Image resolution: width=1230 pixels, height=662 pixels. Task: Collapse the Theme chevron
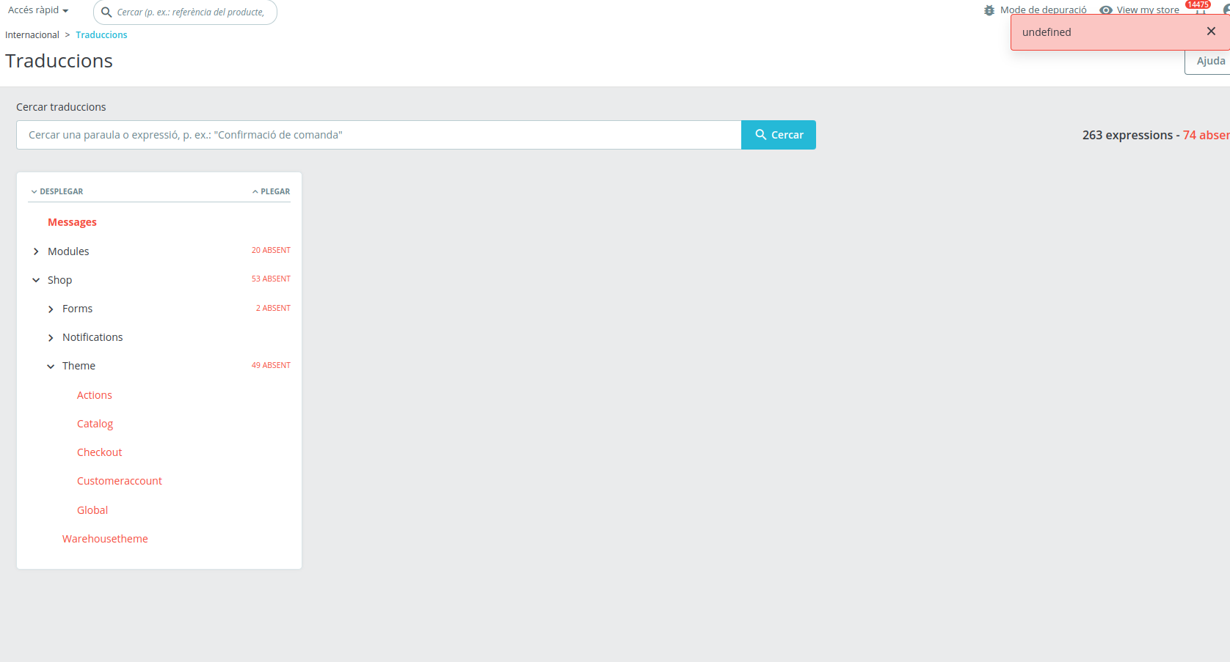(x=51, y=367)
